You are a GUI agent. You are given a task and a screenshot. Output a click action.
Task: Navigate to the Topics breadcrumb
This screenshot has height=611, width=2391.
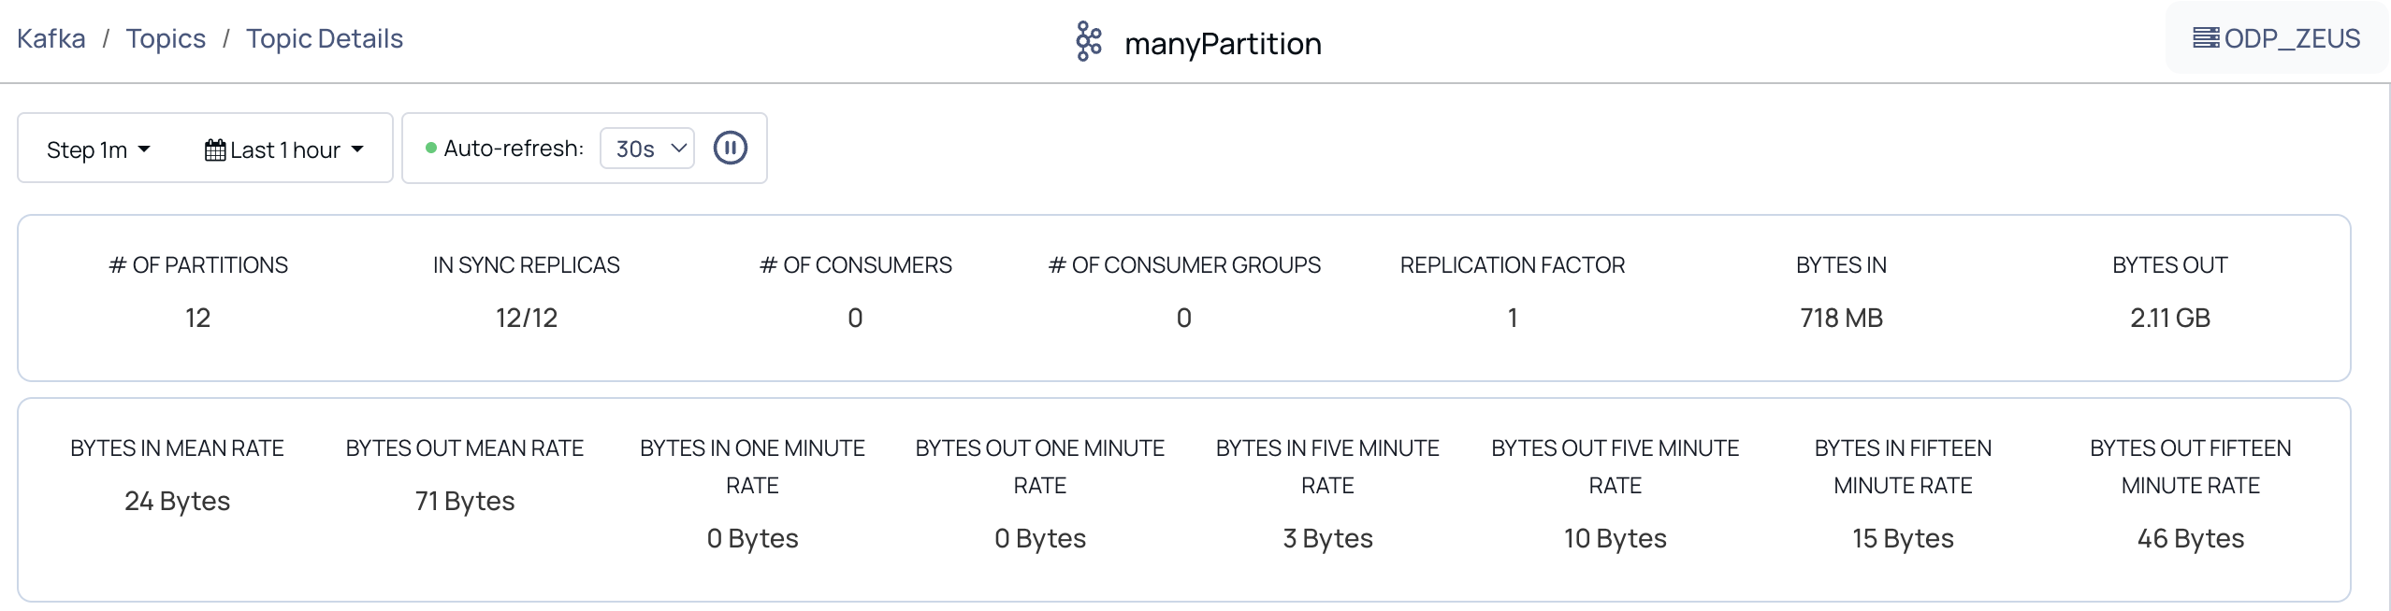pos(166,38)
